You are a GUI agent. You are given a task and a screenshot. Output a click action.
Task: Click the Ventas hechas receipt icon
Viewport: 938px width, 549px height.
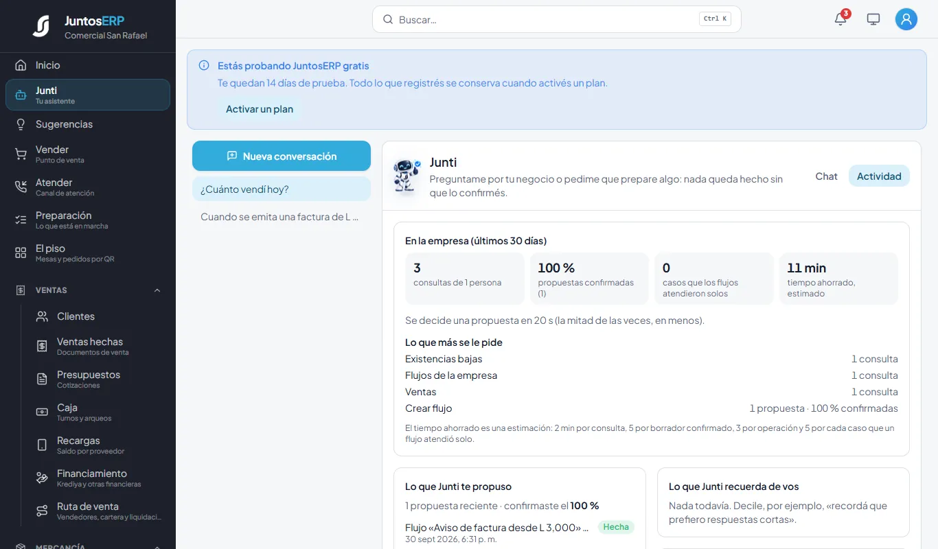point(42,346)
